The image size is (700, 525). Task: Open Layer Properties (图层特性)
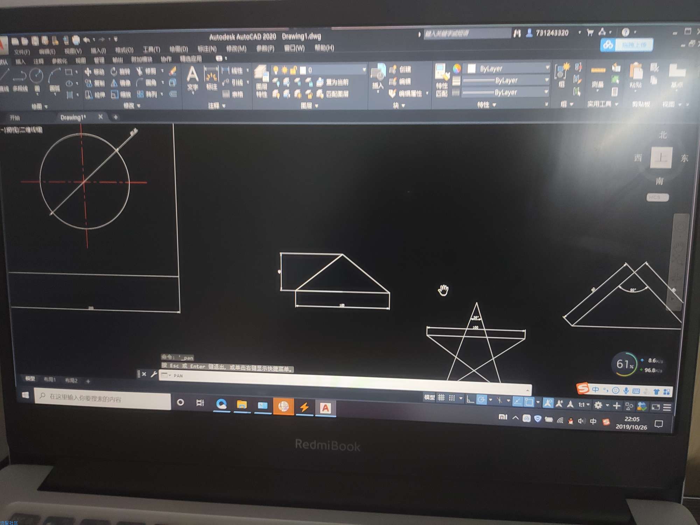pyautogui.click(x=262, y=81)
